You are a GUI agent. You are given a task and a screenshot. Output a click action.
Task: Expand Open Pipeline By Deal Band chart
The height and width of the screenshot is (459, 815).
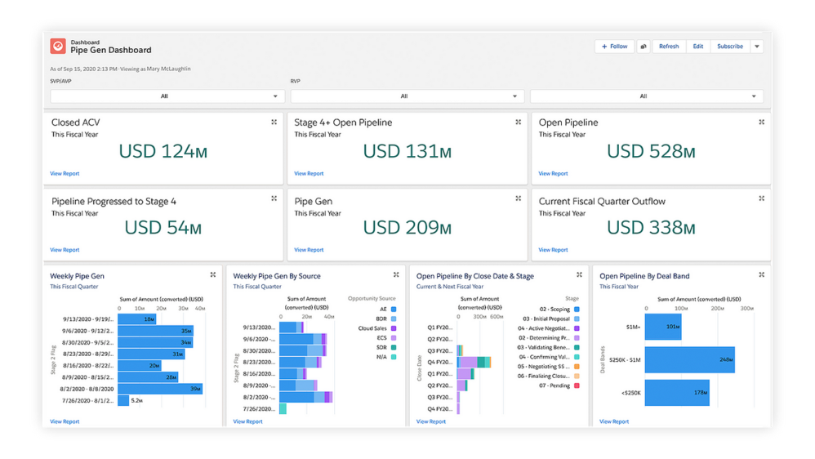click(761, 275)
